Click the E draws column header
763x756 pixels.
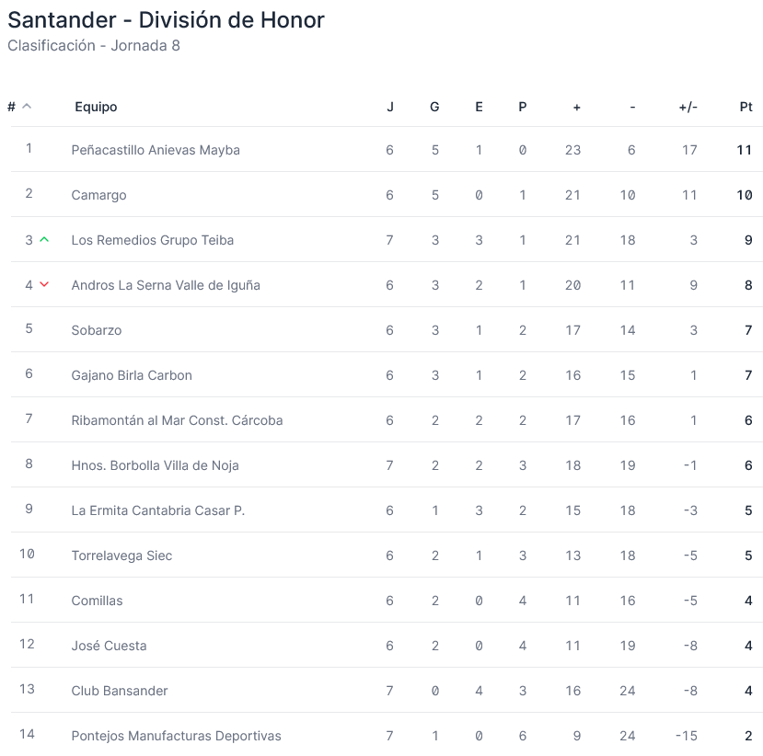479,107
